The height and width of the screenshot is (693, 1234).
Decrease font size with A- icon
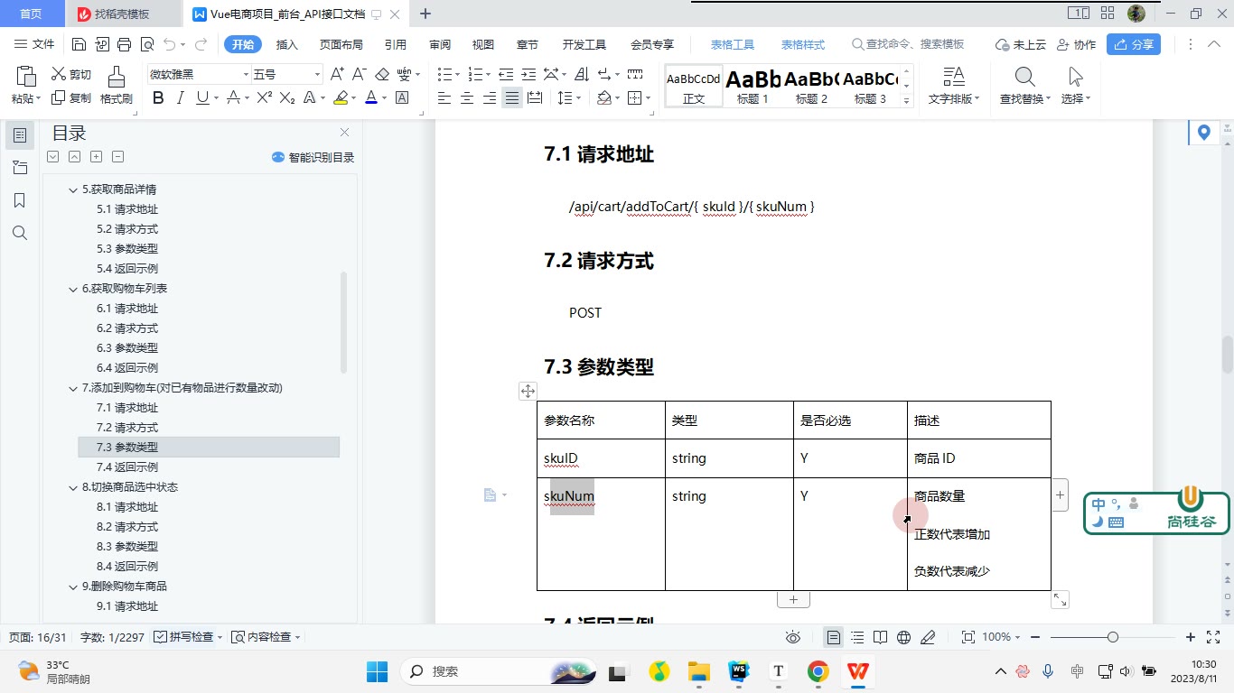[x=360, y=74]
